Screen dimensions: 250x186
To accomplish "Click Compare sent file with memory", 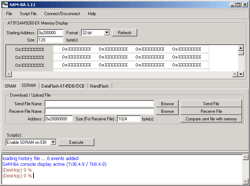I will [211, 119].
